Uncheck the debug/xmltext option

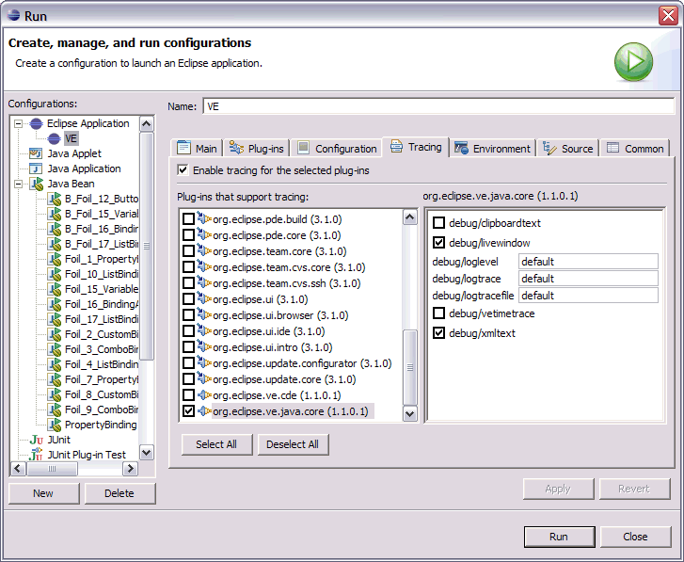click(438, 333)
